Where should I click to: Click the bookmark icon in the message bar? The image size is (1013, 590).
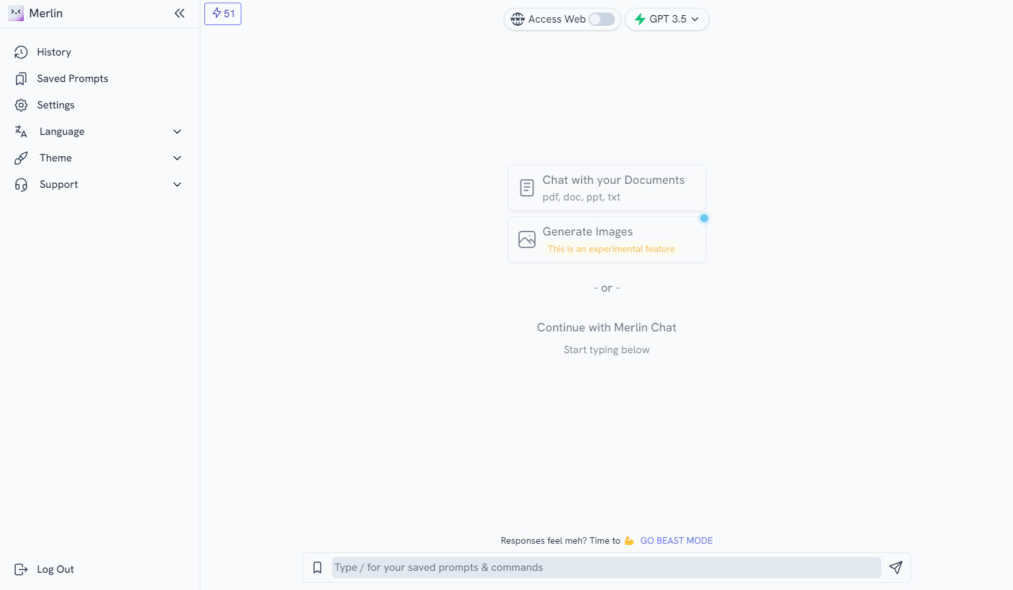317,567
